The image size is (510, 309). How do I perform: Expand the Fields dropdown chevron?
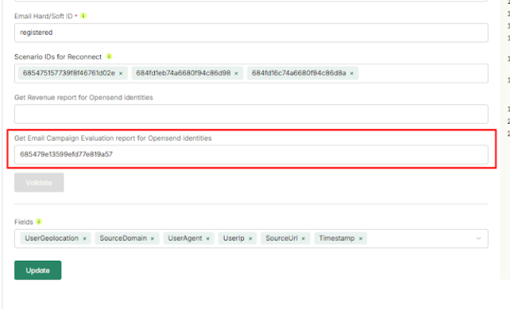(x=479, y=239)
